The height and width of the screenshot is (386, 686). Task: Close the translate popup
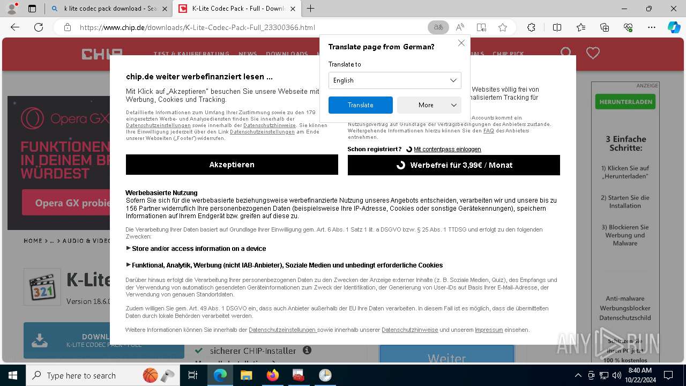[461, 43]
